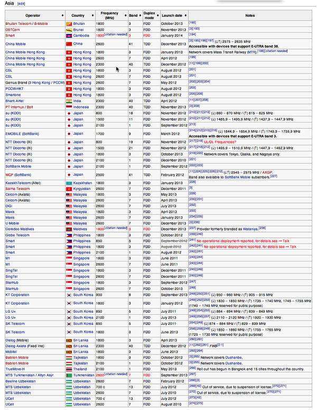Click the Brunei flag icon
Viewport: 317px width, 410px height.
69,30
